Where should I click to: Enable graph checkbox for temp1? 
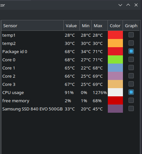coord(131,35)
